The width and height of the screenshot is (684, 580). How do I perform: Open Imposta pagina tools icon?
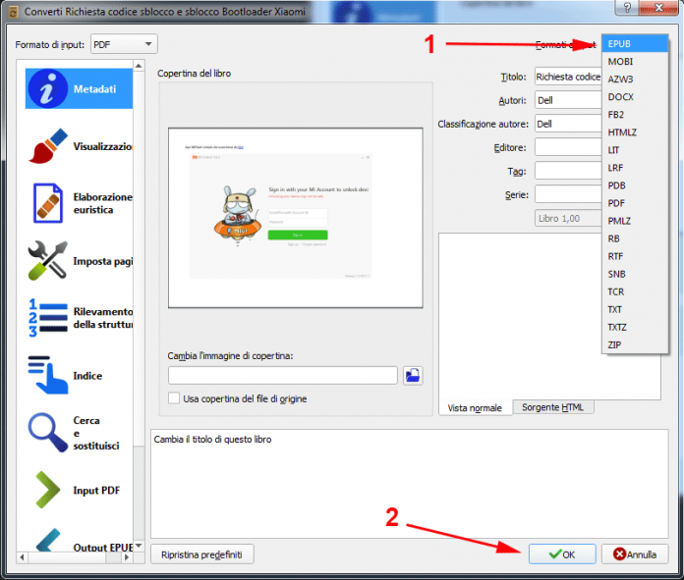click(x=48, y=261)
